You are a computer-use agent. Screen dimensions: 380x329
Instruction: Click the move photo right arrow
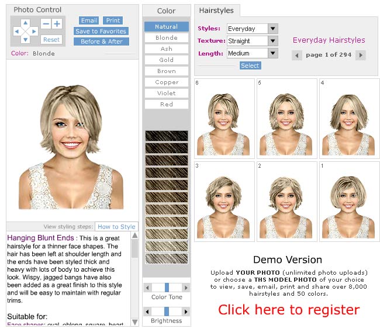coord(33,32)
